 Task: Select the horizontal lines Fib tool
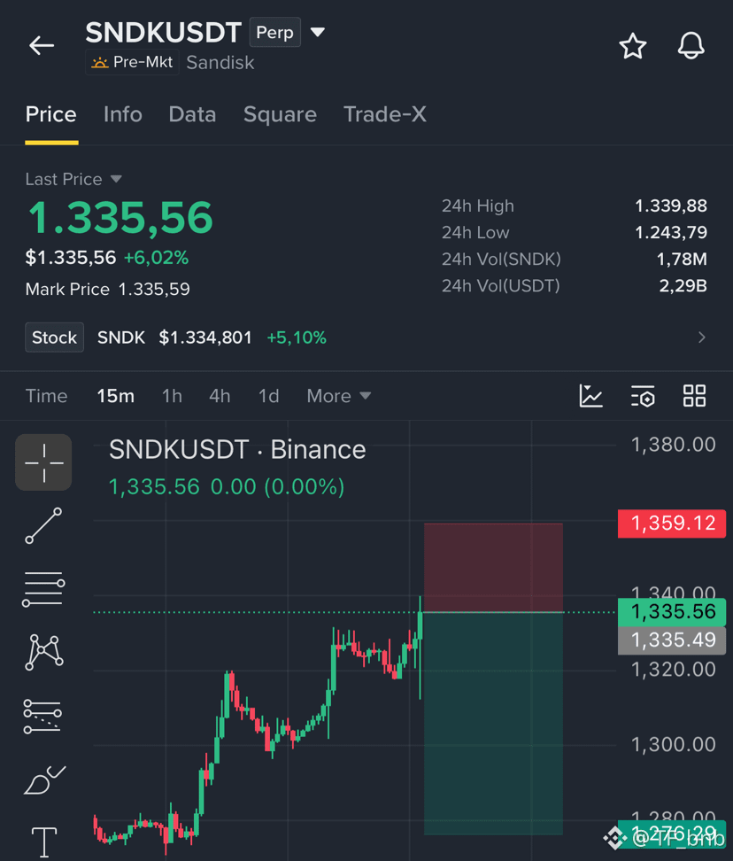click(x=44, y=589)
